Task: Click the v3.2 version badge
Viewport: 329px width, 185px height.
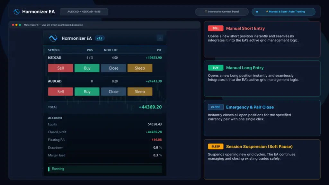Action: click(x=100, y=39)
